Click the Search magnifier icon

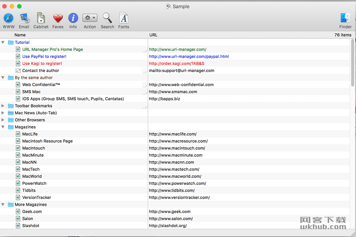107,18
